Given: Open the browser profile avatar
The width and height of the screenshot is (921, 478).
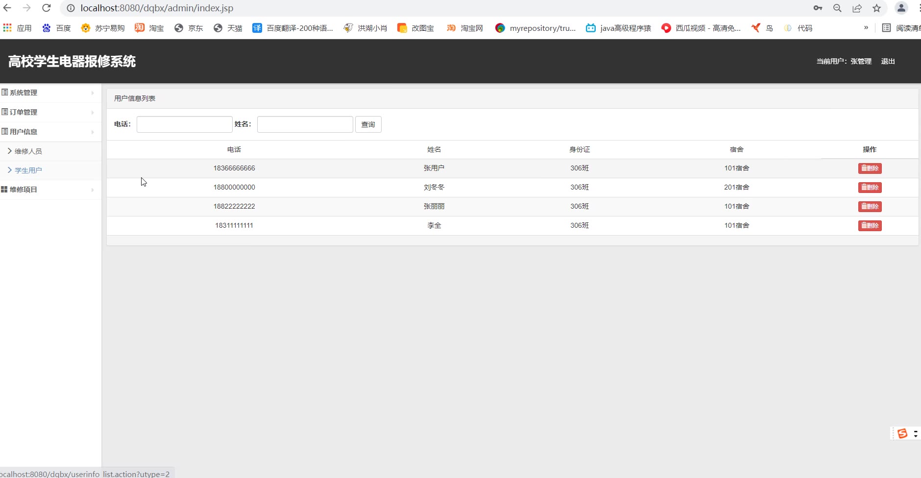Looking at the screenshot, I should (x=901, y=8).
